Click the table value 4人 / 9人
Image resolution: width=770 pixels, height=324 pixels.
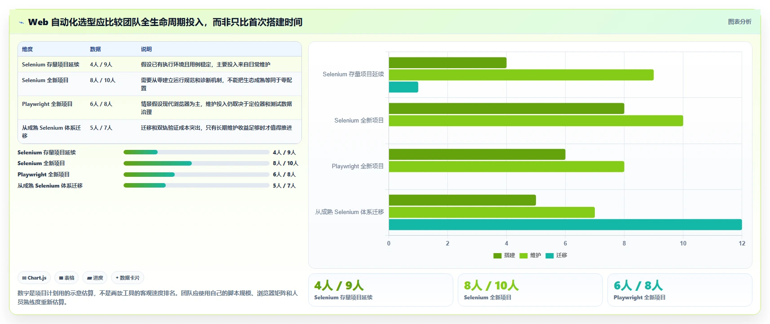101,65
